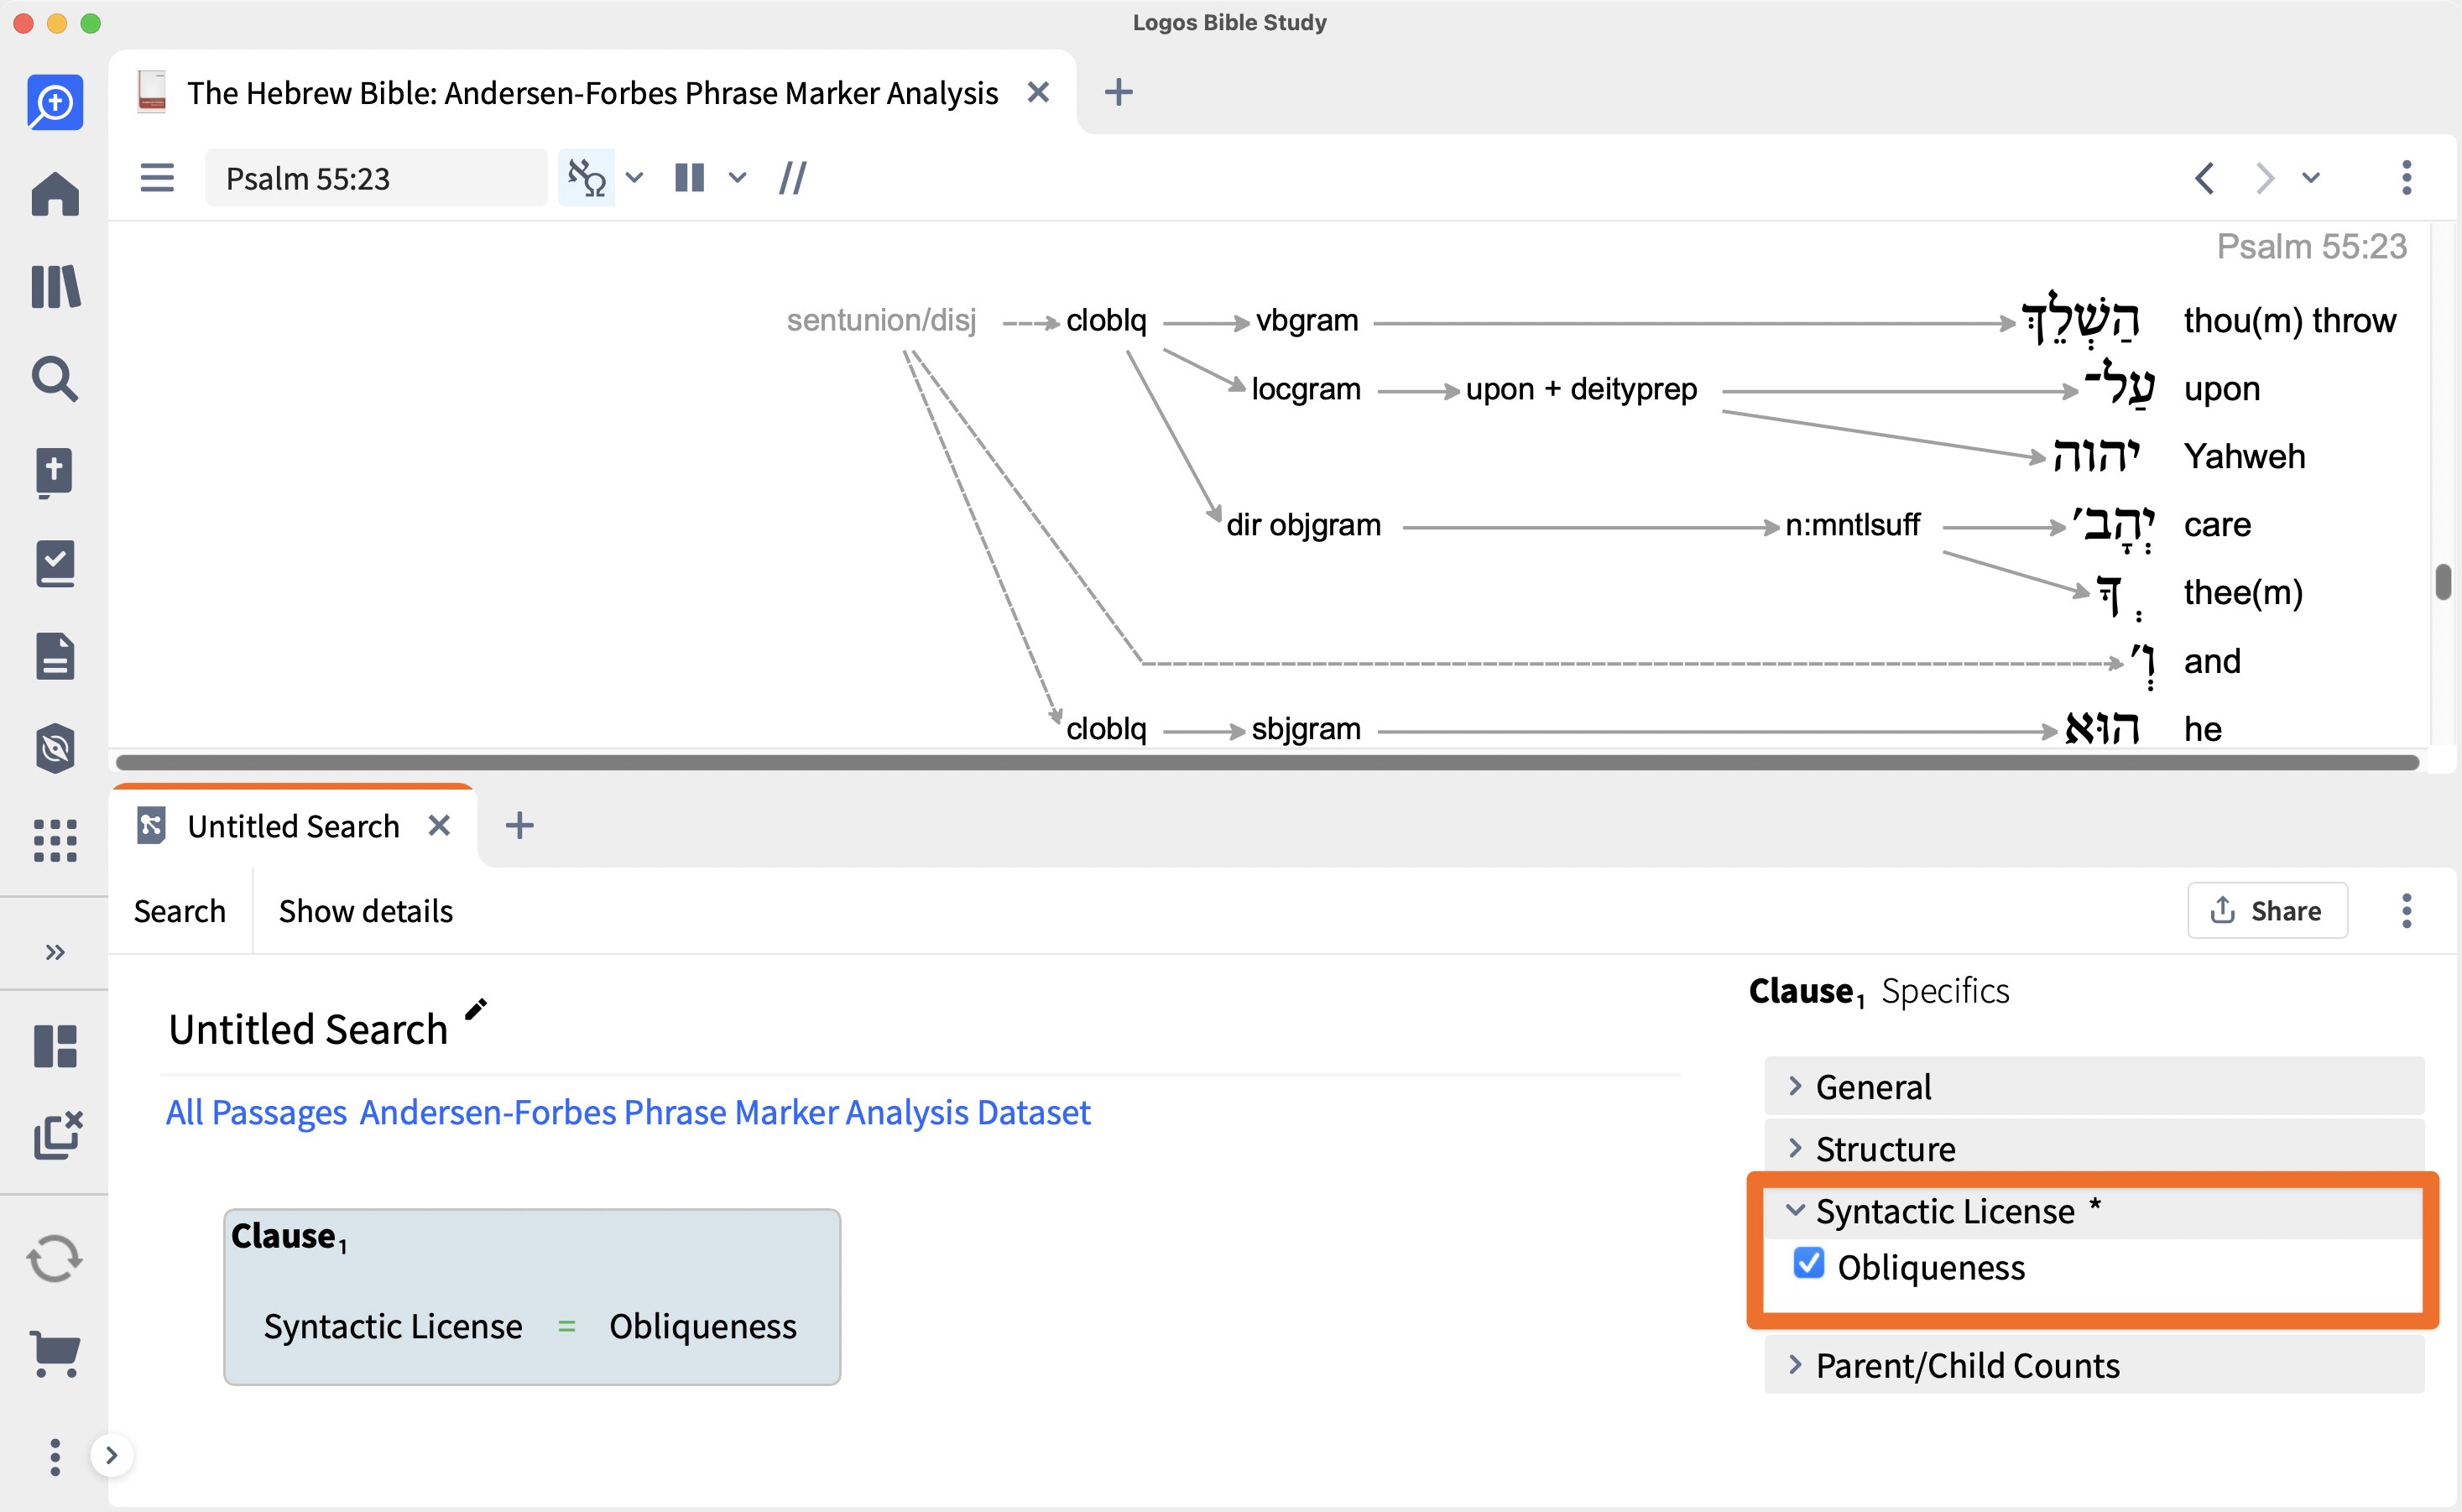Click the Psalm 55:23 reference box
The image size is (2462, 1512).
click(x=376, y=178)
